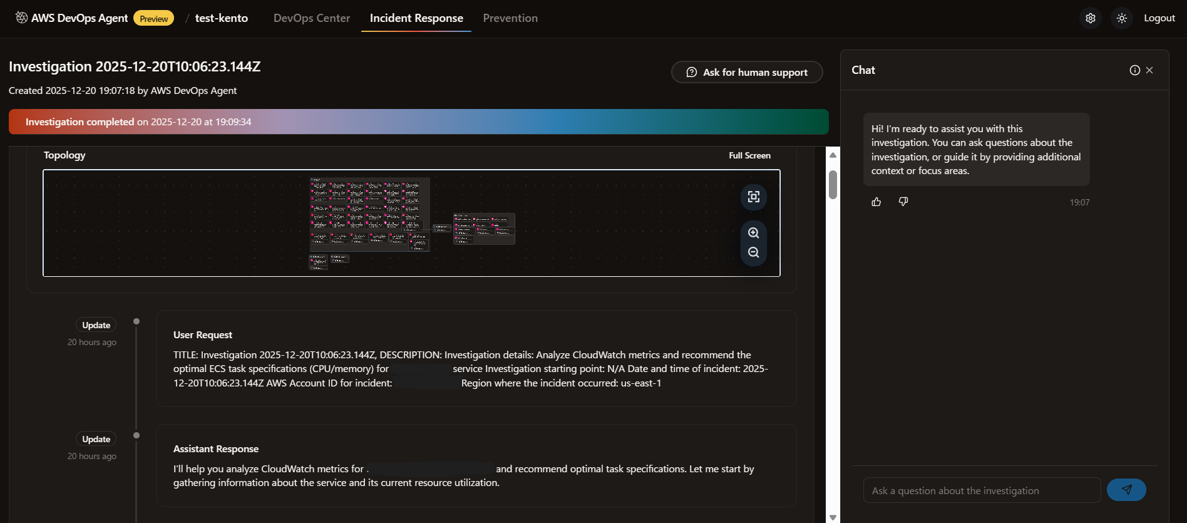The height and width of the screenshot is (523, 1187).
Task: Switch to the DevOps Center tab
Action: [x=312, y=18]
